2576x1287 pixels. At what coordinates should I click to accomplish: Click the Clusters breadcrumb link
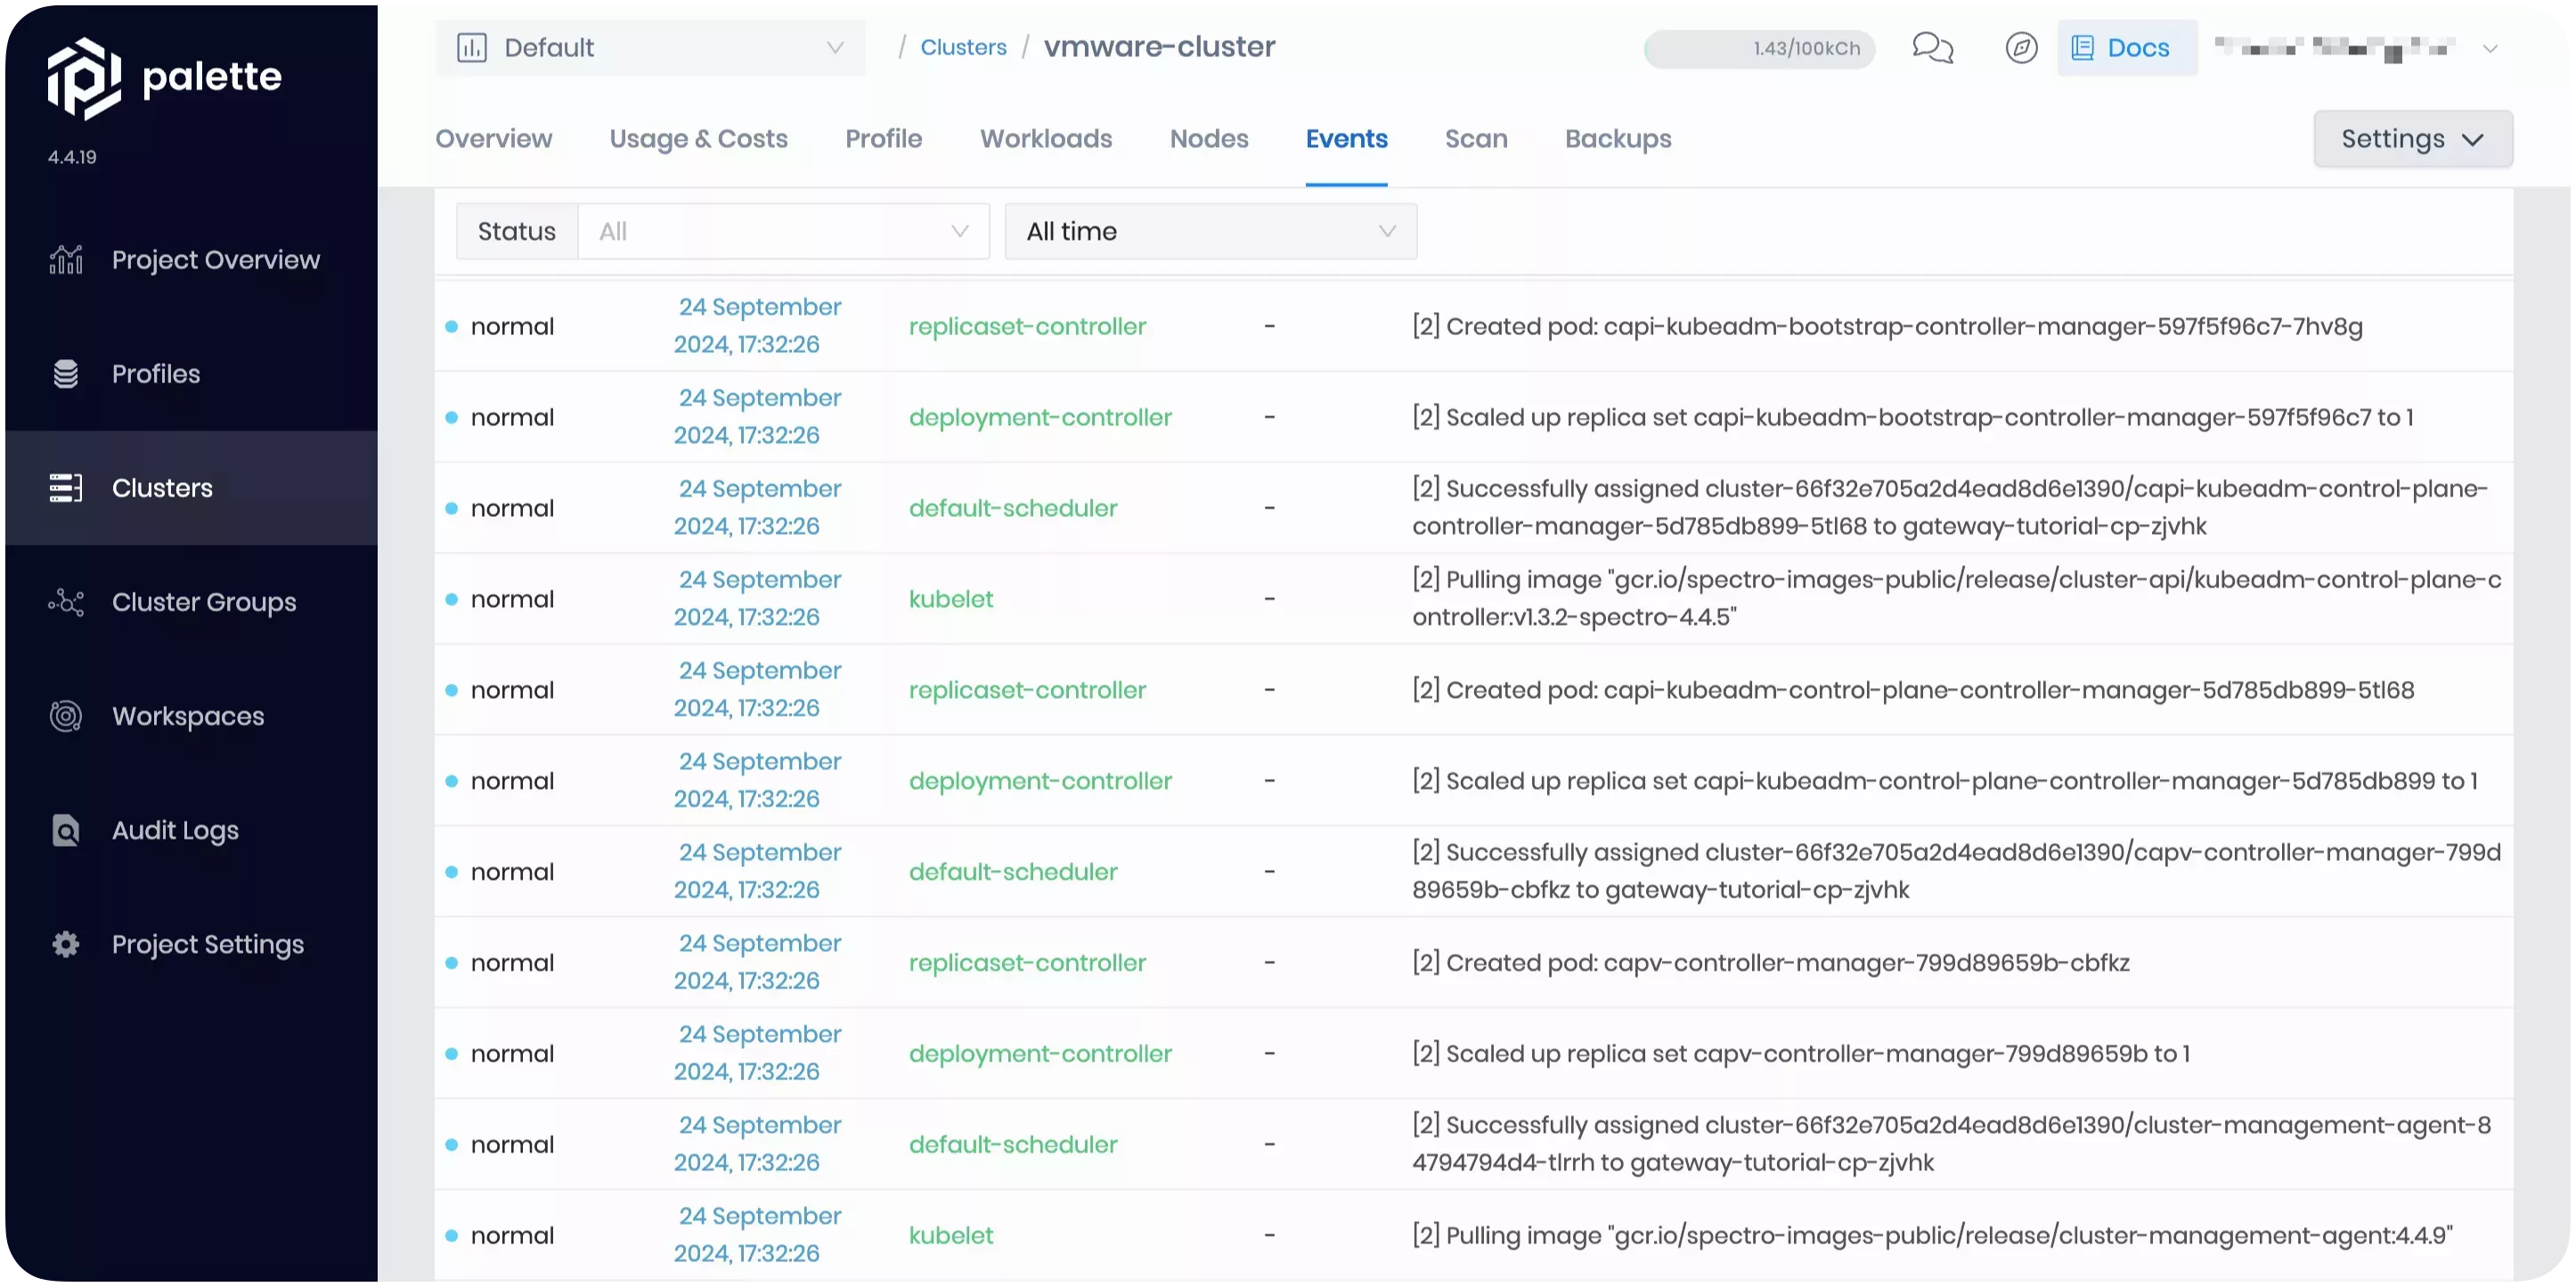click(963, 46)
